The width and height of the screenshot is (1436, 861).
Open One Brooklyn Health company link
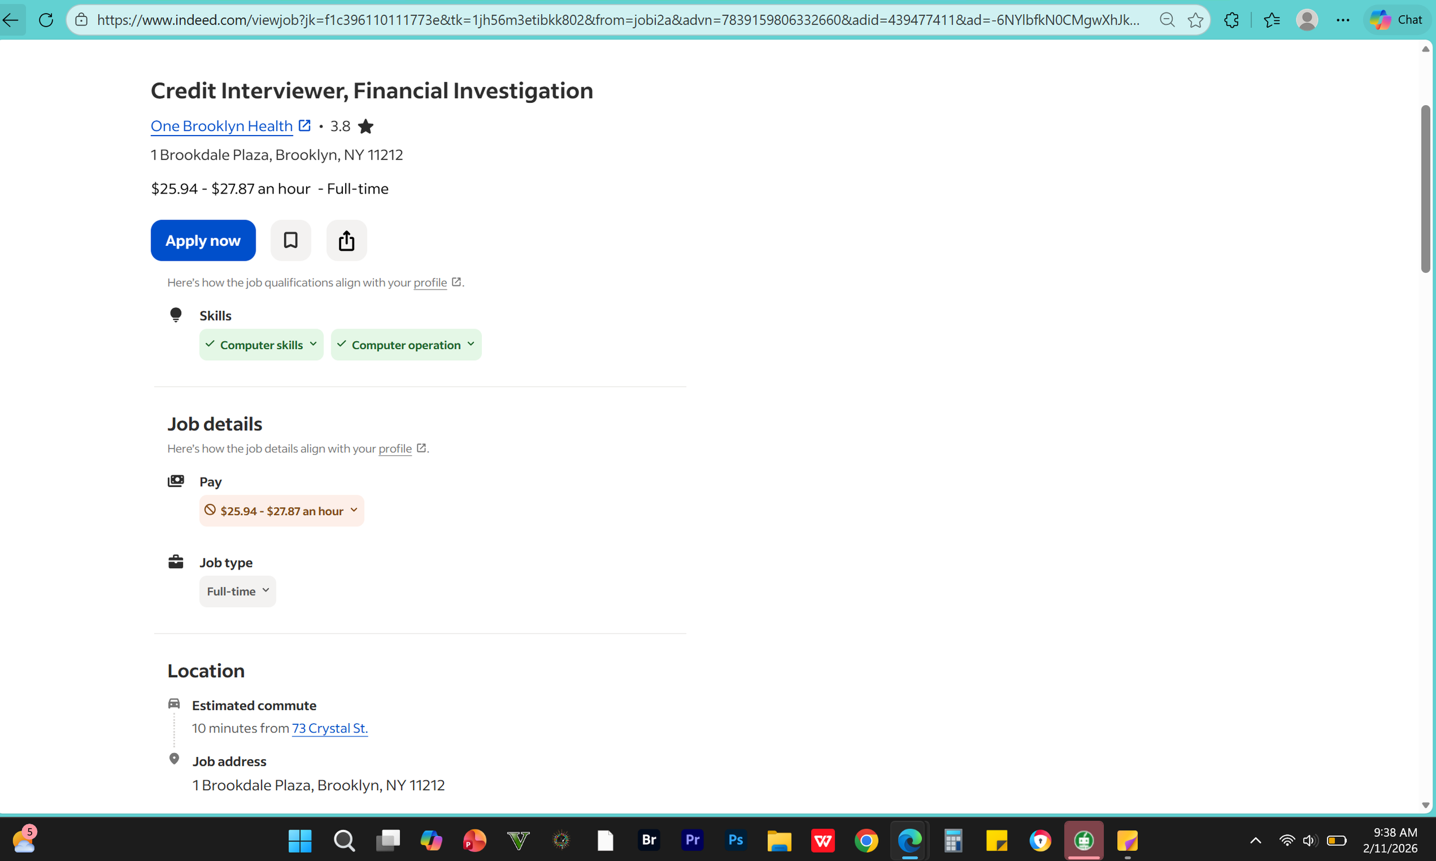coord(221,126)
